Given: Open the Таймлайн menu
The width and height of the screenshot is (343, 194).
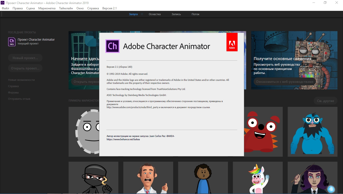Looking at the screenshot, I should [66, 8].
